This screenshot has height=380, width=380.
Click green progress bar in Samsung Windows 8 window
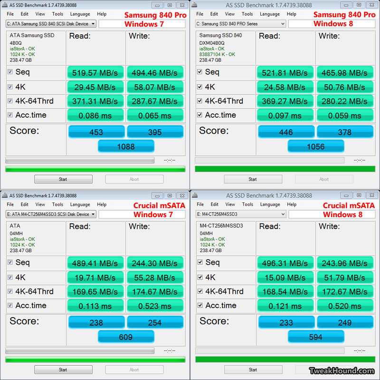(x=285, y=169)
